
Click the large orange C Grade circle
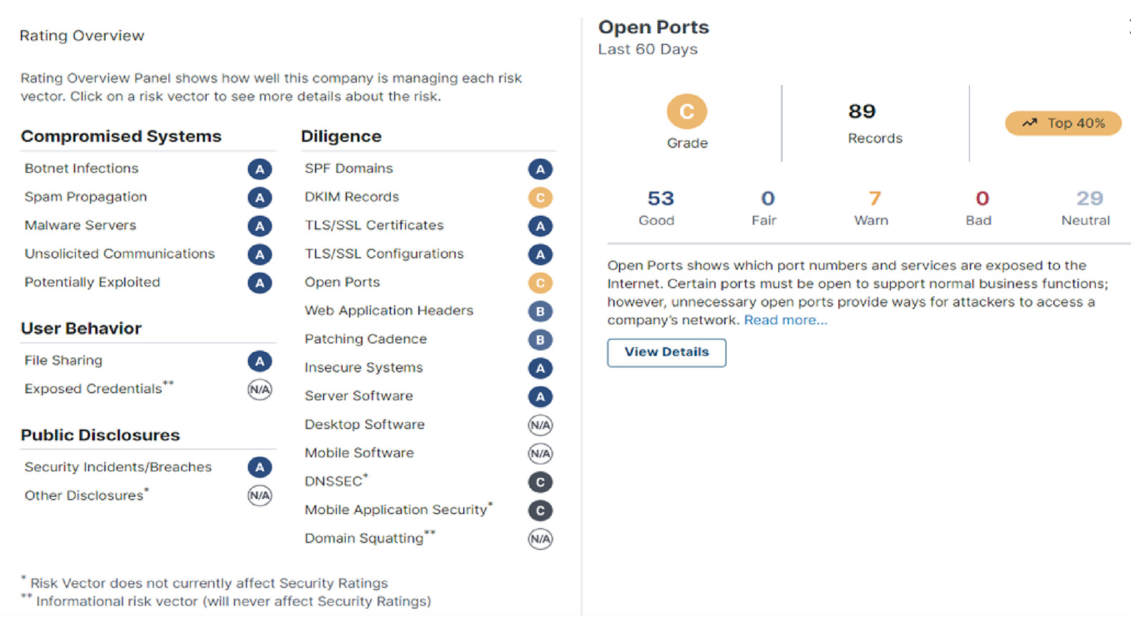(686, 112)
